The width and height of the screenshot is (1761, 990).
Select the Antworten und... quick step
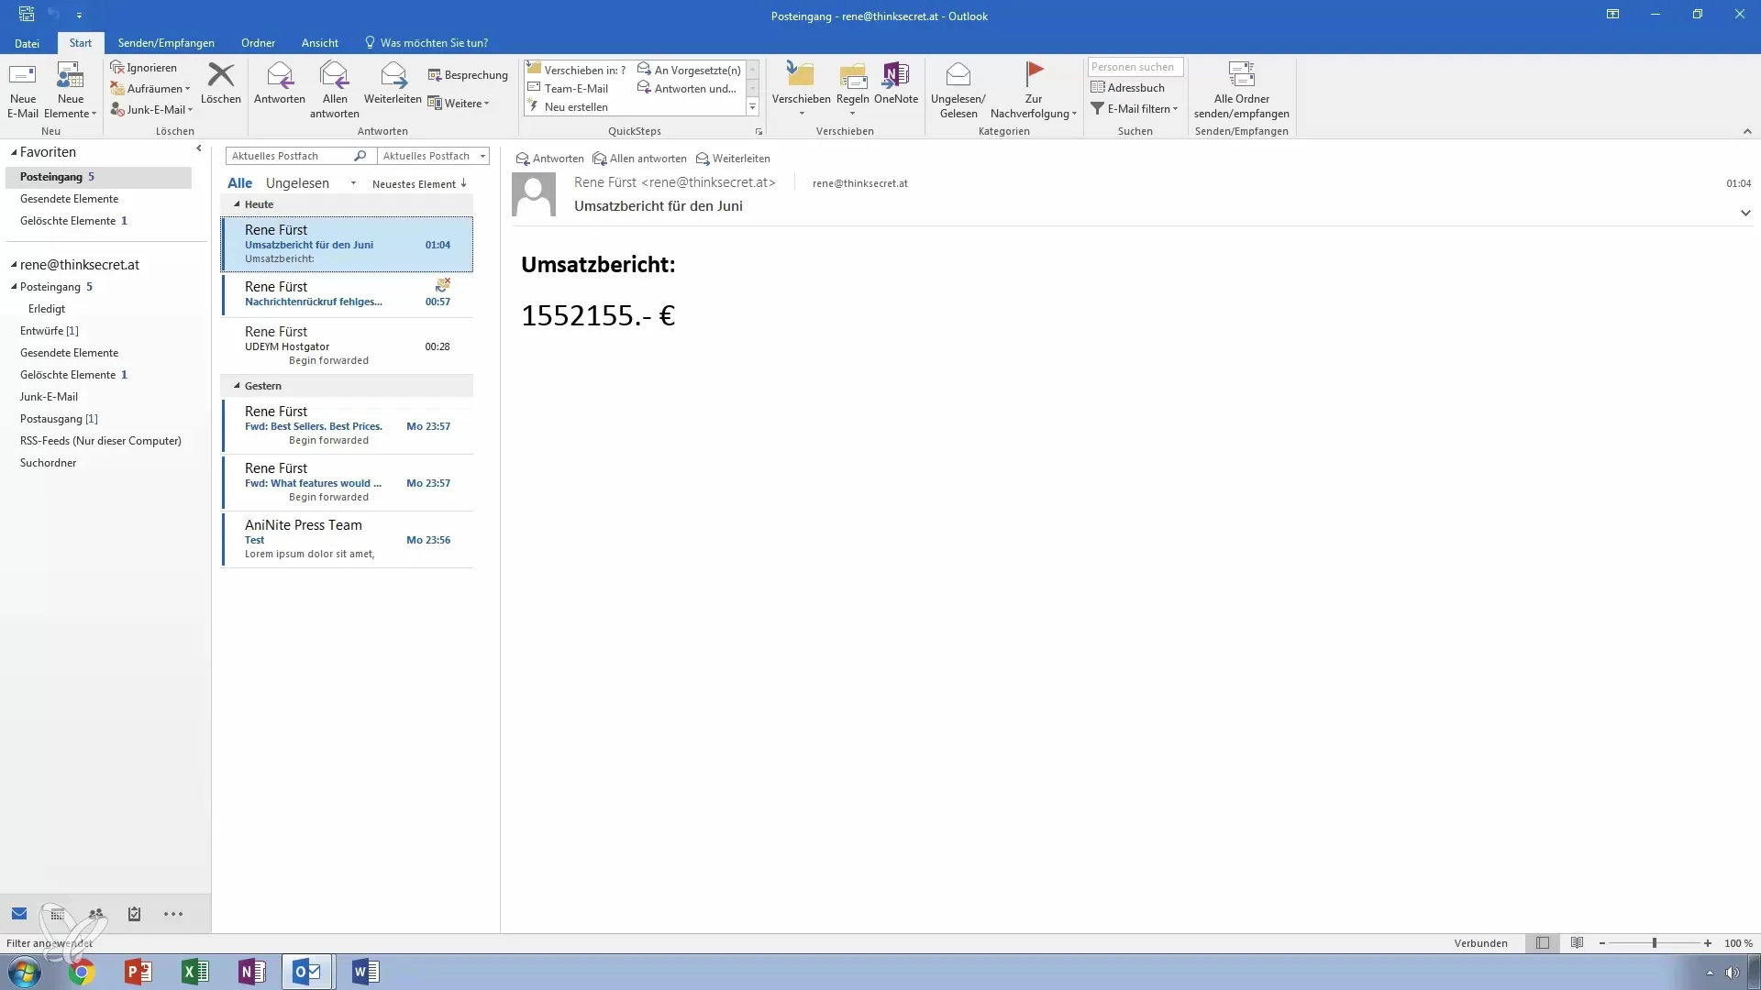click(687, 88)
